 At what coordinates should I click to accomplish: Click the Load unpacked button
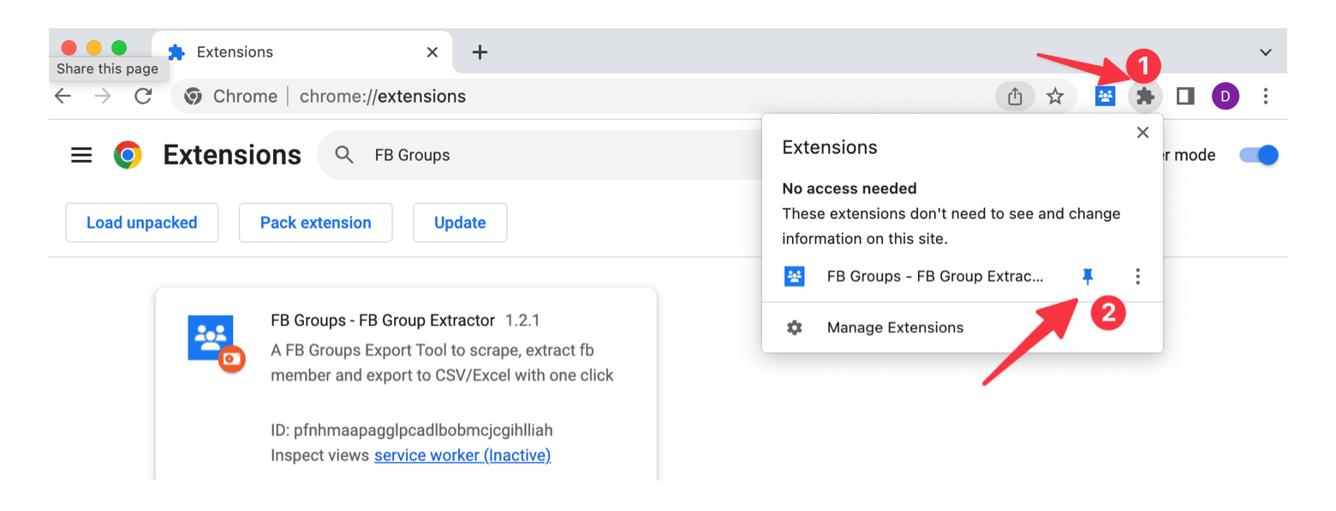[x=142, y=223]
